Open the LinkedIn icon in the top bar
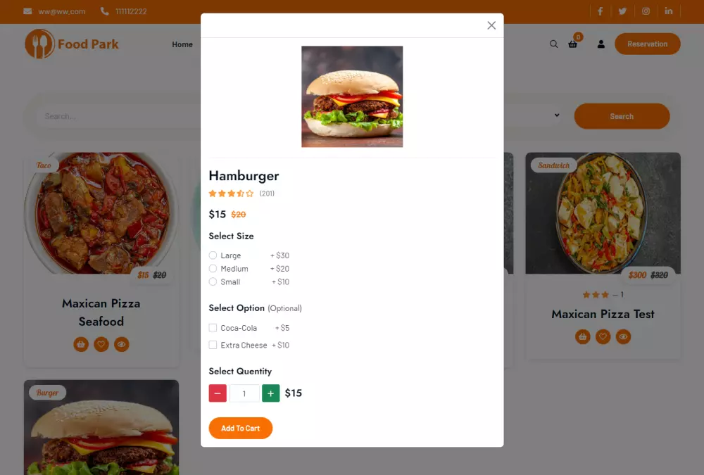The height and width of the screenshot is (475, 704). (669, 11)
